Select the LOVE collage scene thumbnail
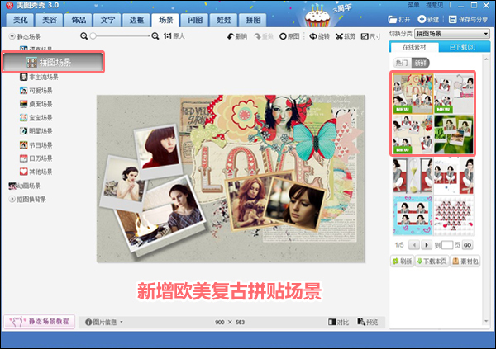496x349 pixels. click(x=413, y=94)
